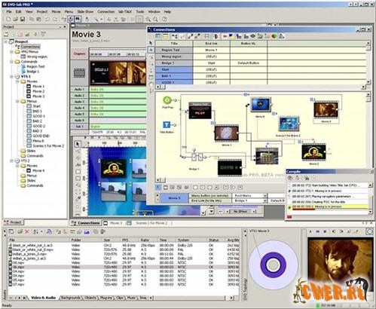This screenshot has height=309, width=376.
Task: Select Scenes 1 For Movie 2 in tree
Action: (48, 145)
